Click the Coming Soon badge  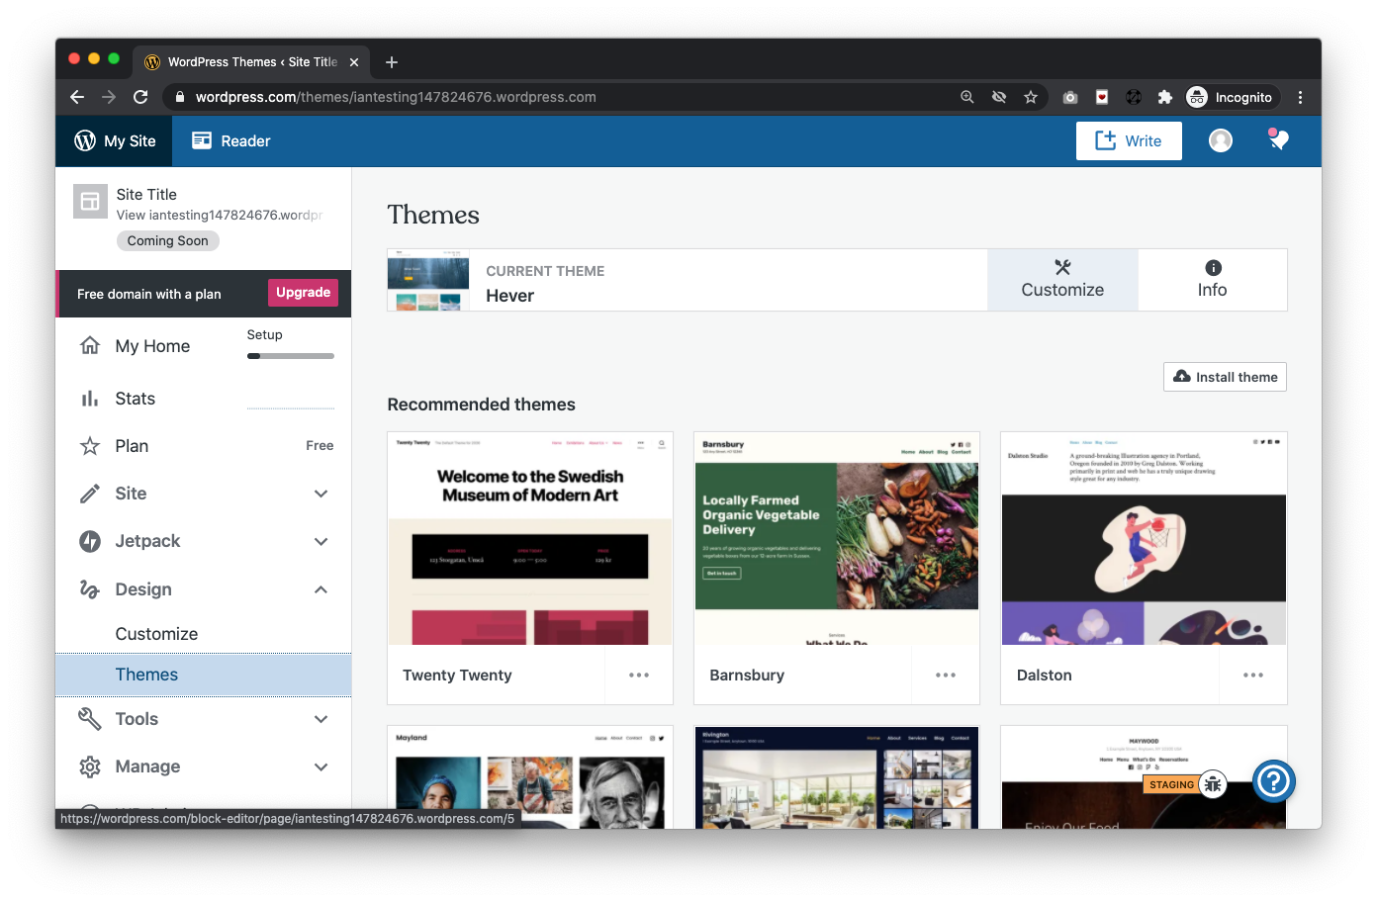tap(167, 240)
